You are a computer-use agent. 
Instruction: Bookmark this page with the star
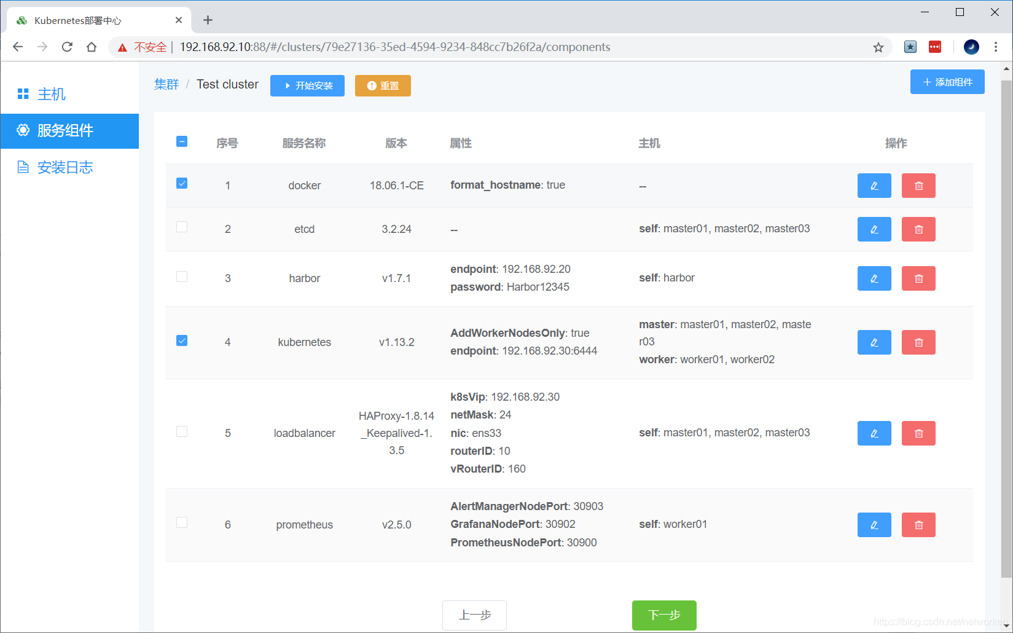coord(878,47)
